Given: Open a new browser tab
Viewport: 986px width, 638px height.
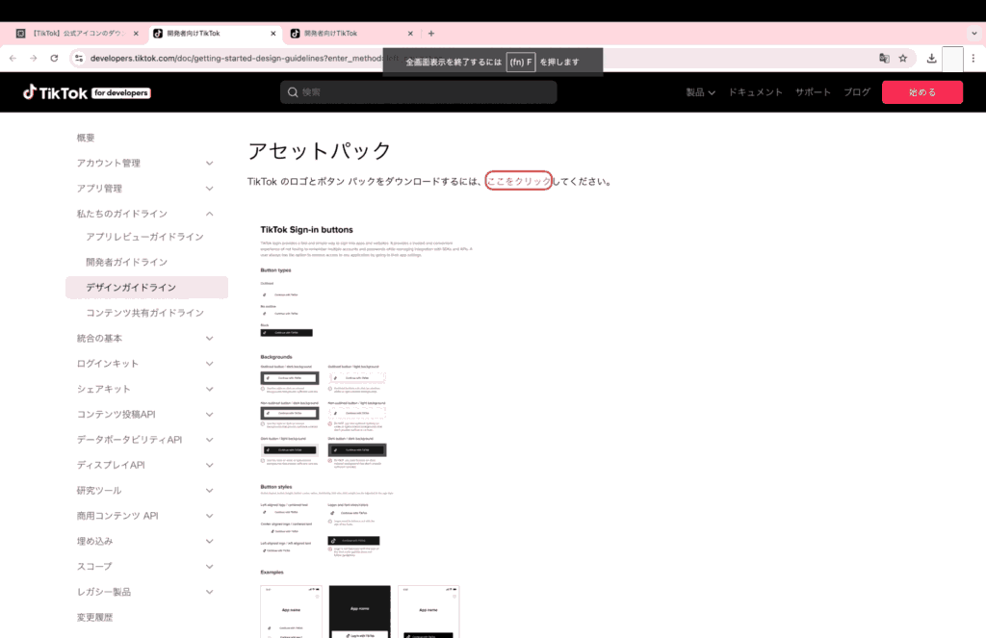Looking at the screenshot, I should tap(430, 34).
